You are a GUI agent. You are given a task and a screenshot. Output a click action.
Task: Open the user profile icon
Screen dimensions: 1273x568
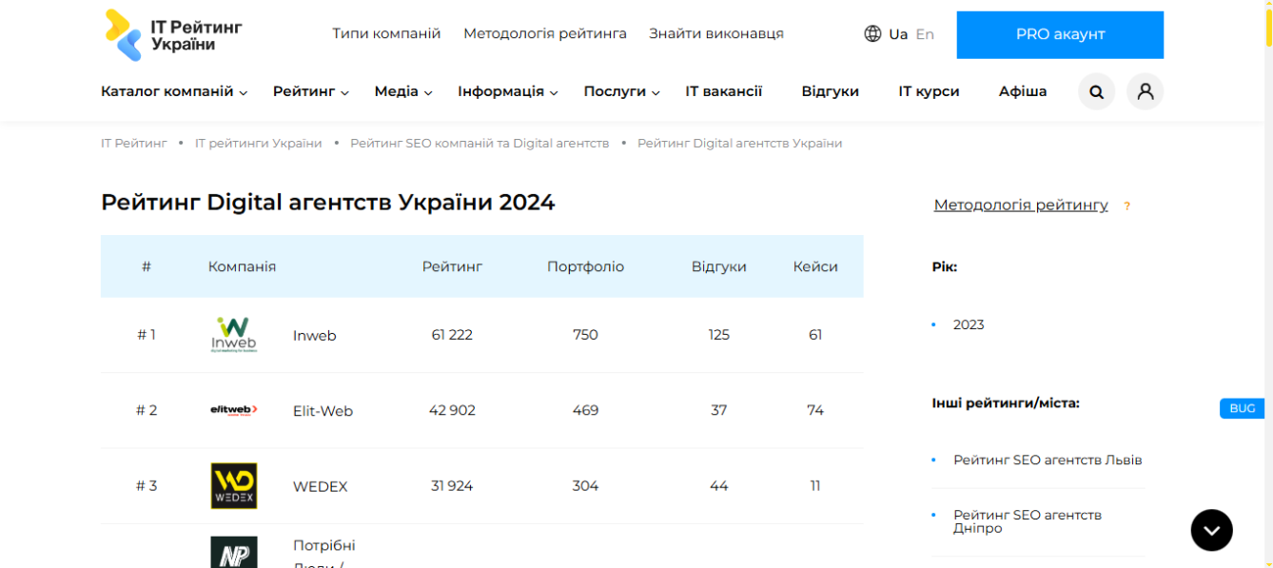[1145, 90]
